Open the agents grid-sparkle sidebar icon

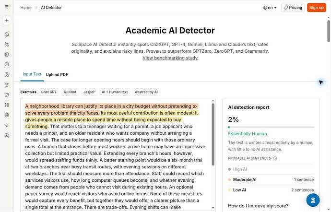point(7,44)
